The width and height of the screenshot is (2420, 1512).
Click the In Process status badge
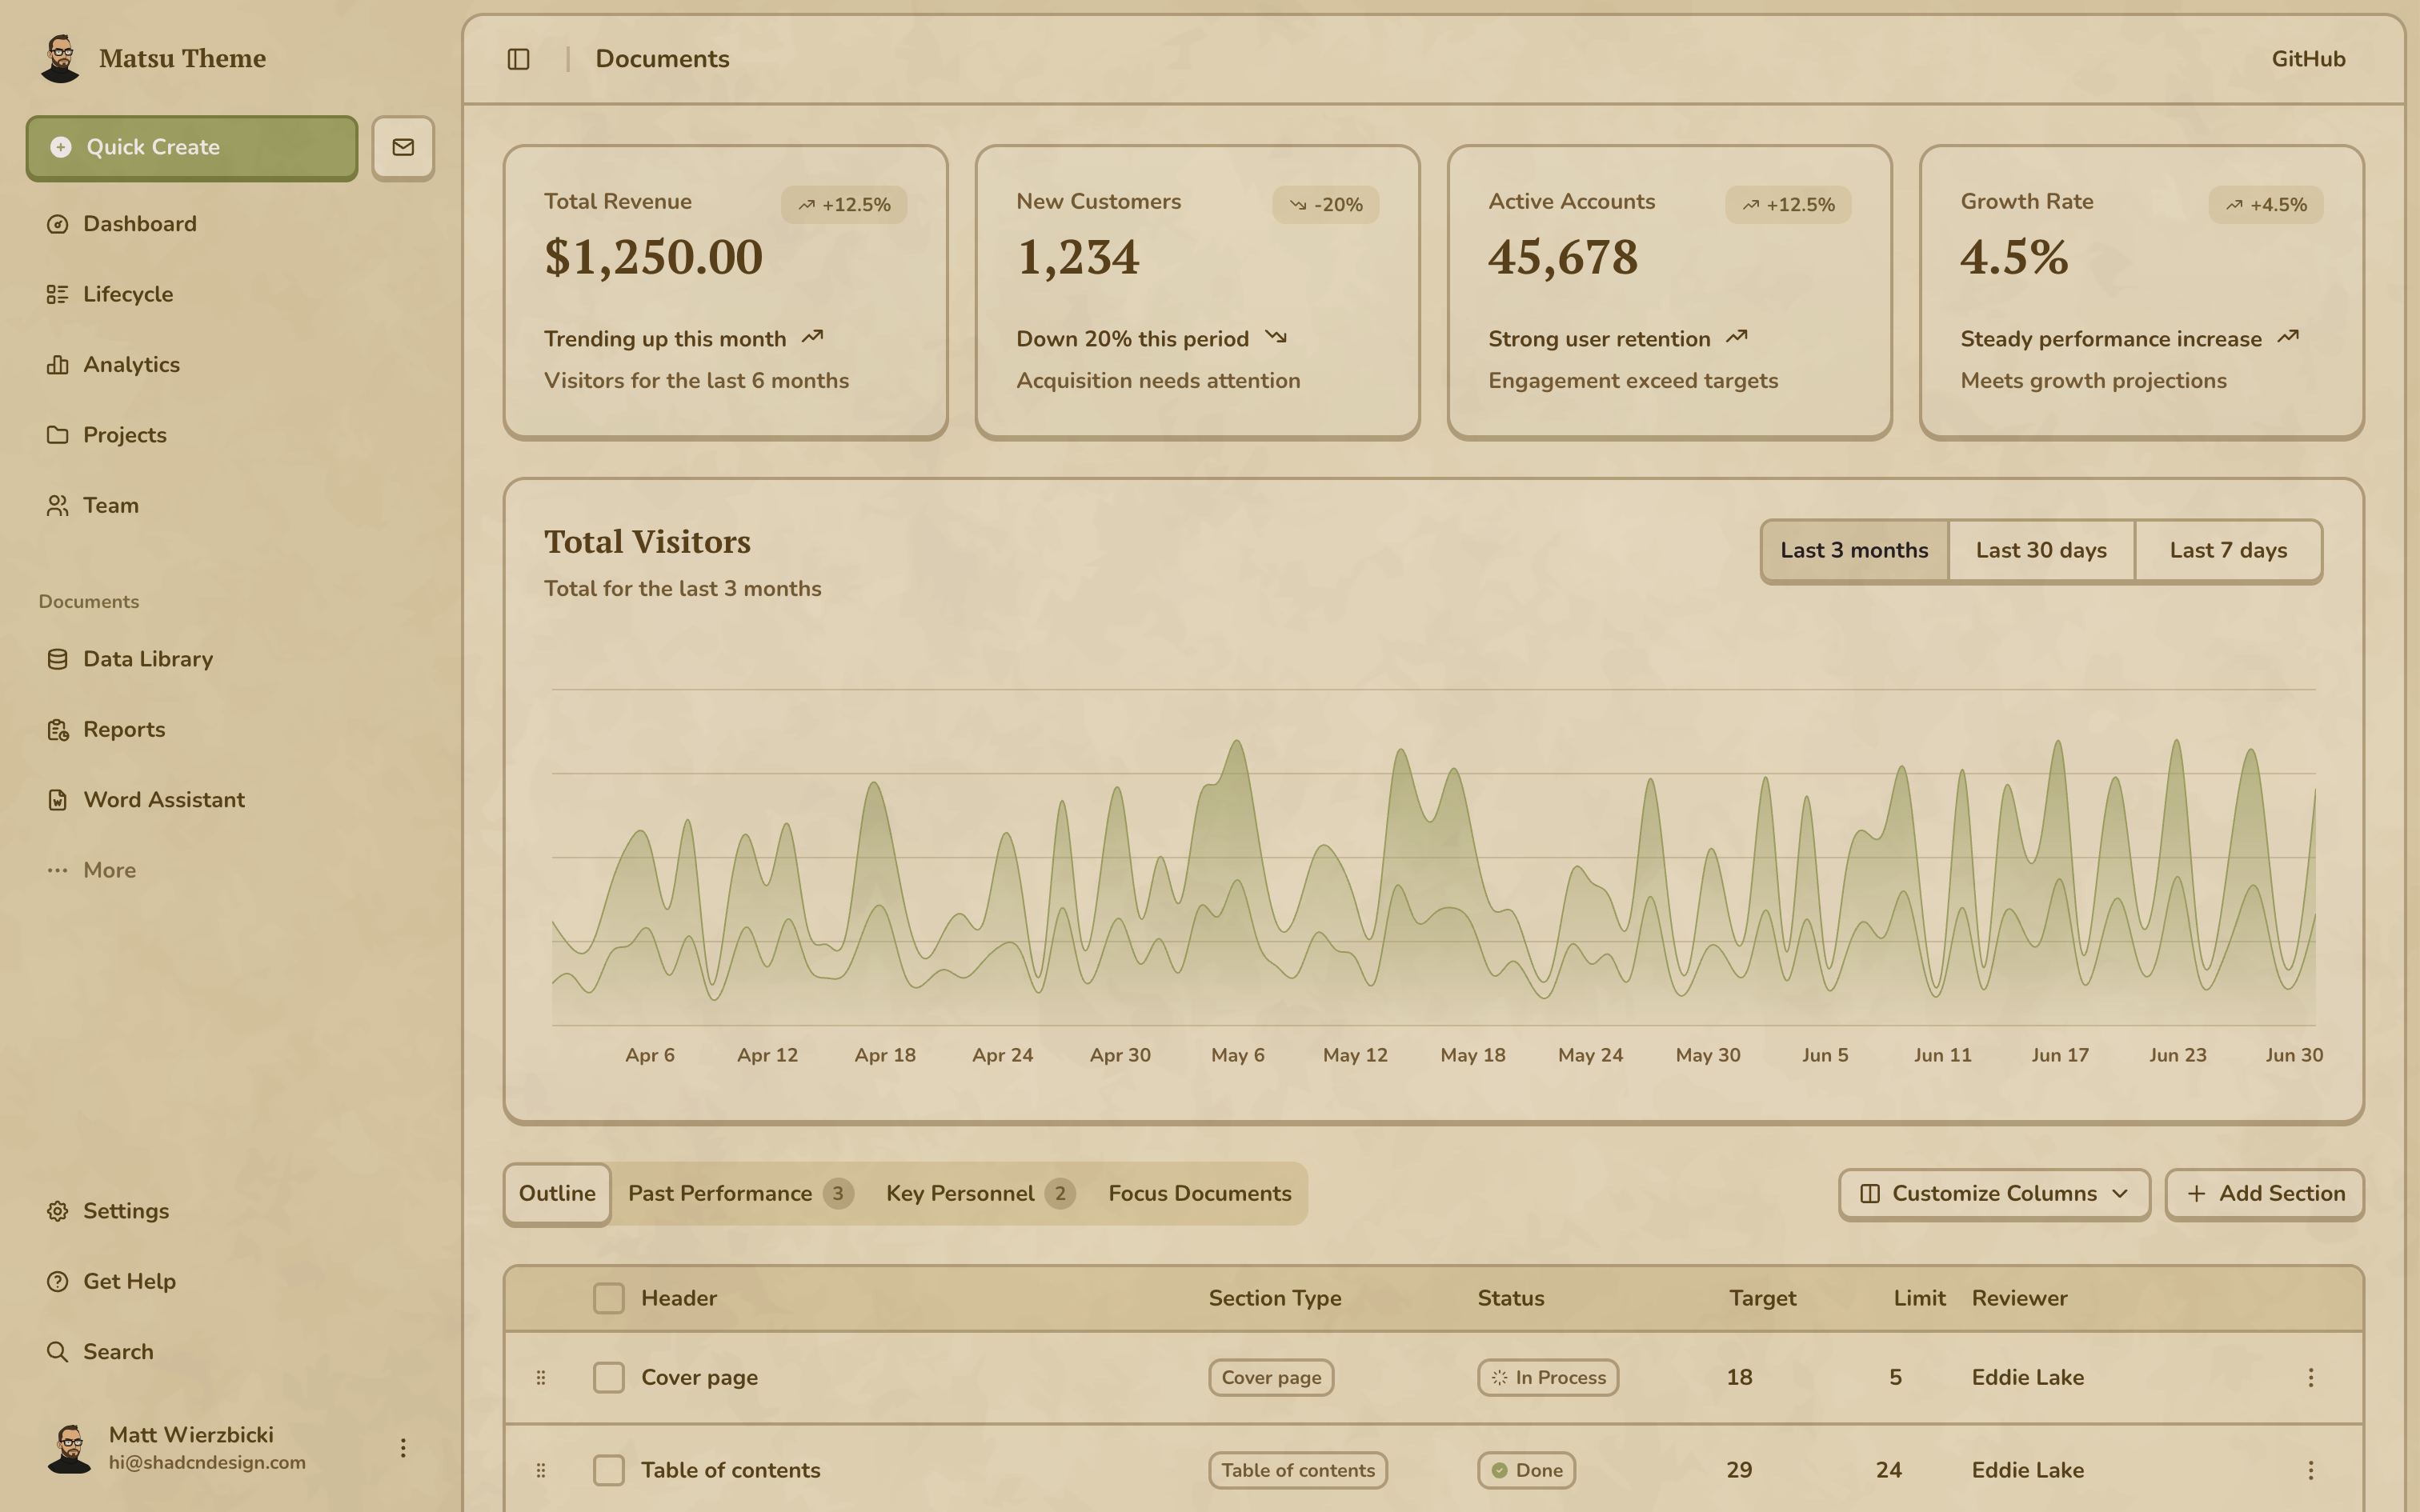click(1548, 1378)
